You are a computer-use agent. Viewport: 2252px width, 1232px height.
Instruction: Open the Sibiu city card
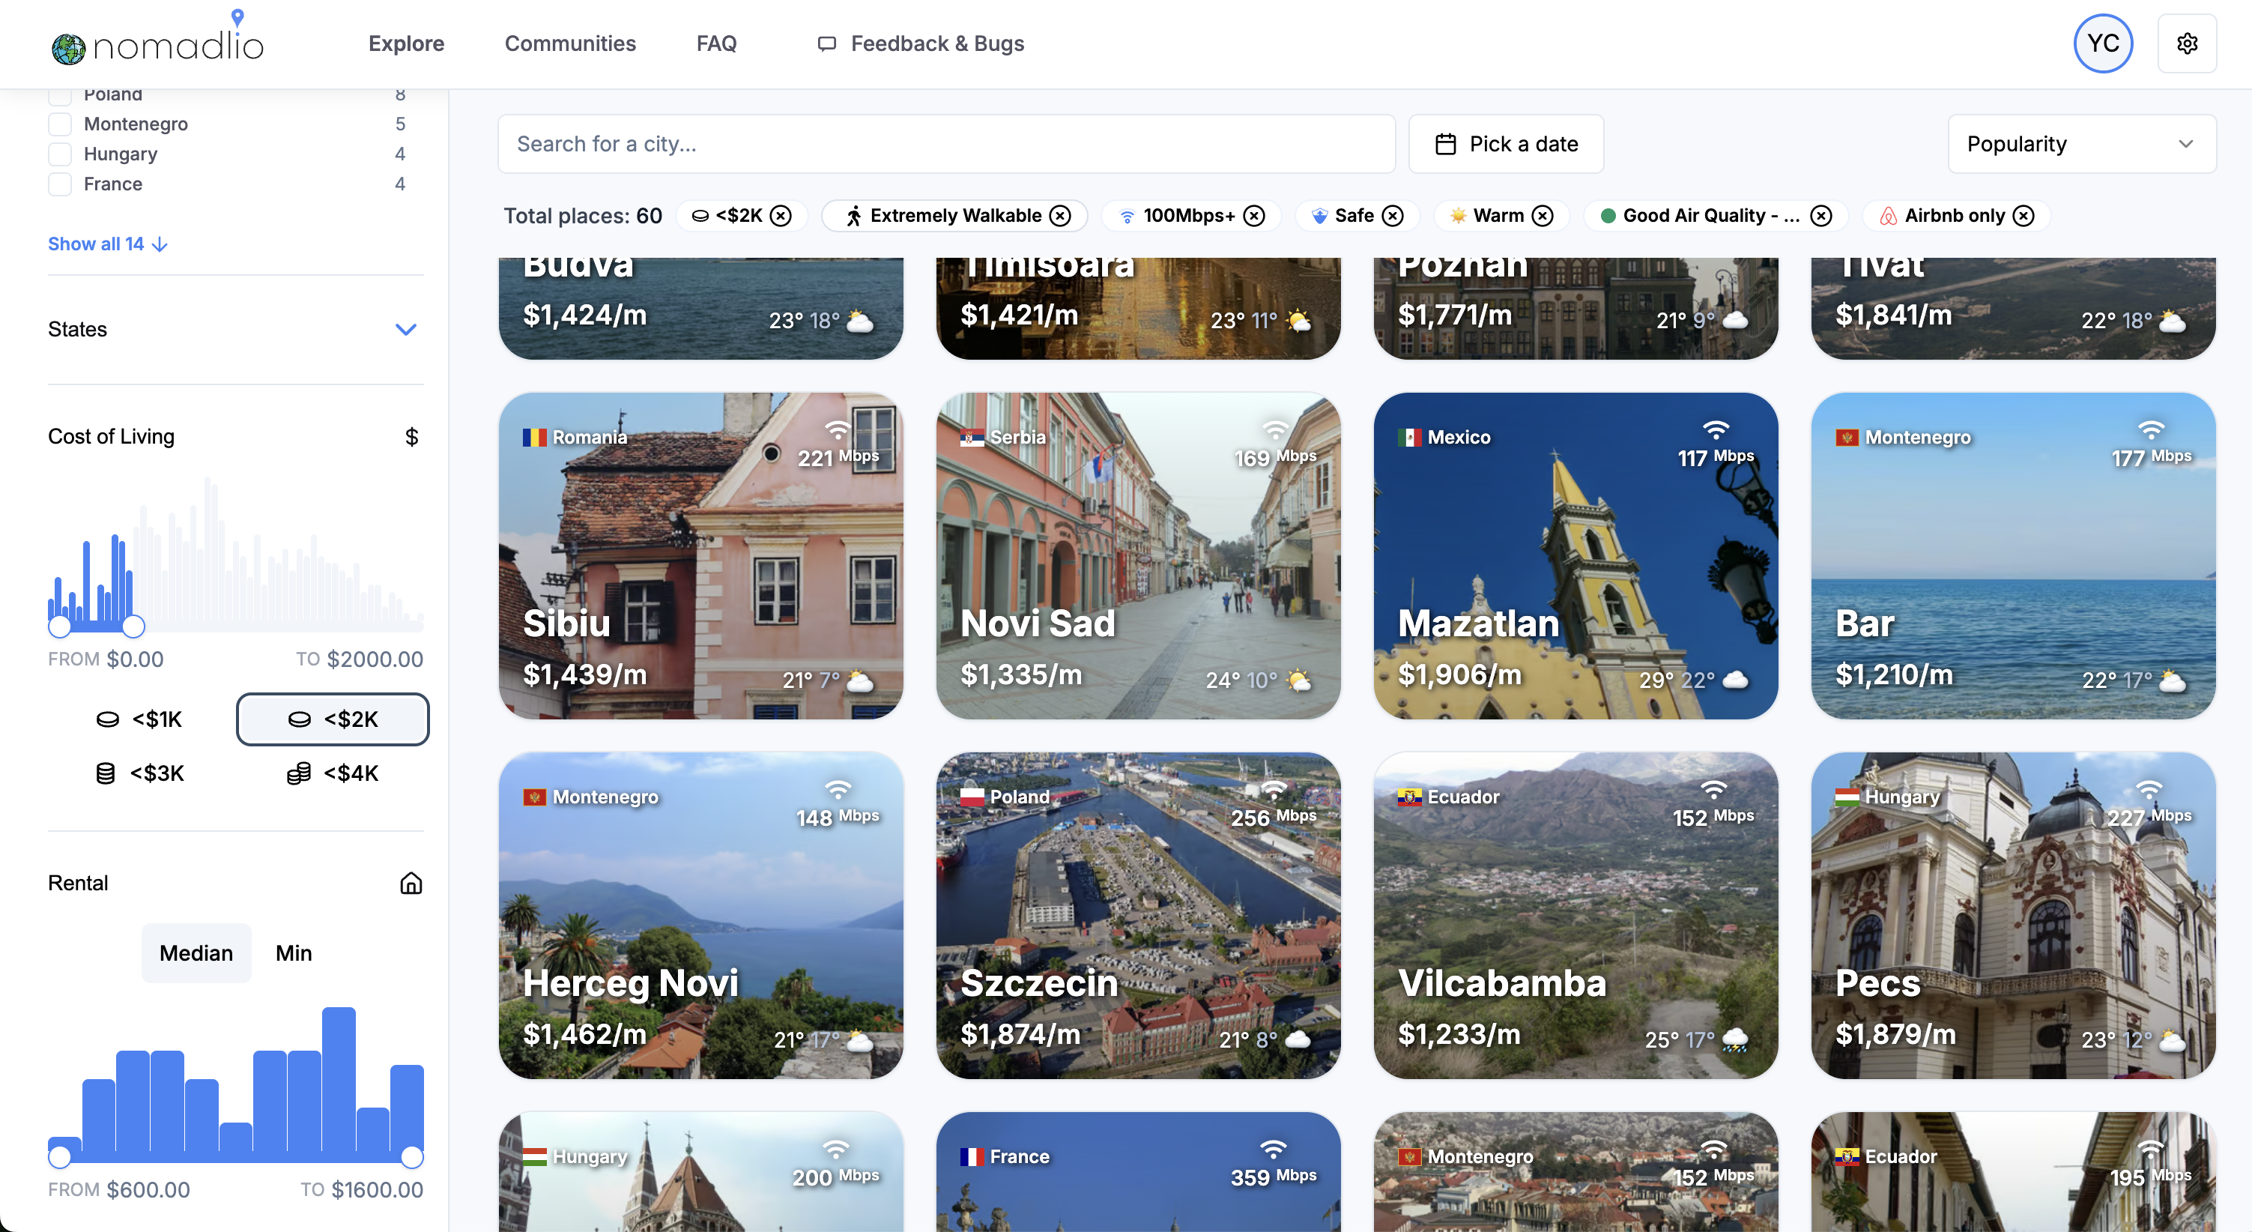[701, 556]
